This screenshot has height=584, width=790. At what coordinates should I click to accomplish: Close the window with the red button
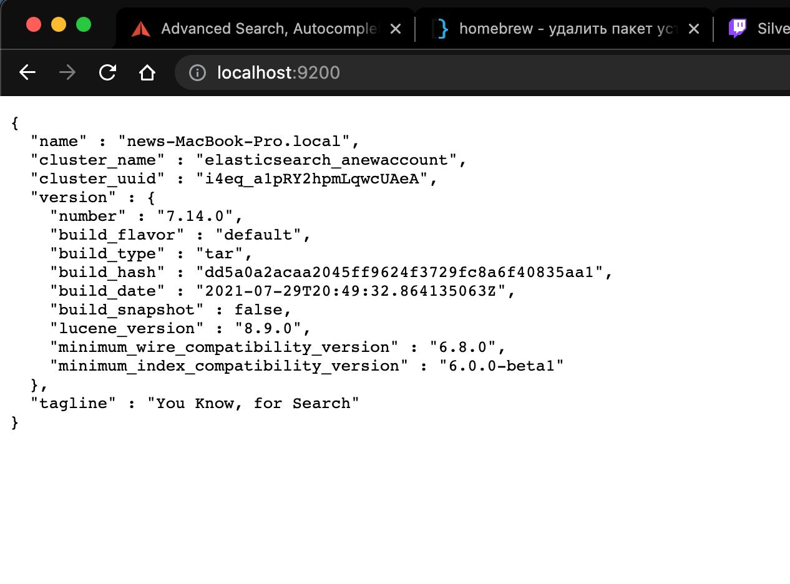point(34,24)
